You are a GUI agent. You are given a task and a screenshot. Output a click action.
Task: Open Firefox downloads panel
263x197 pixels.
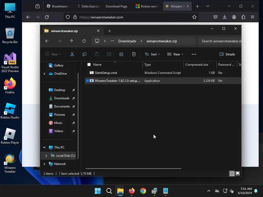click(224, 17)
